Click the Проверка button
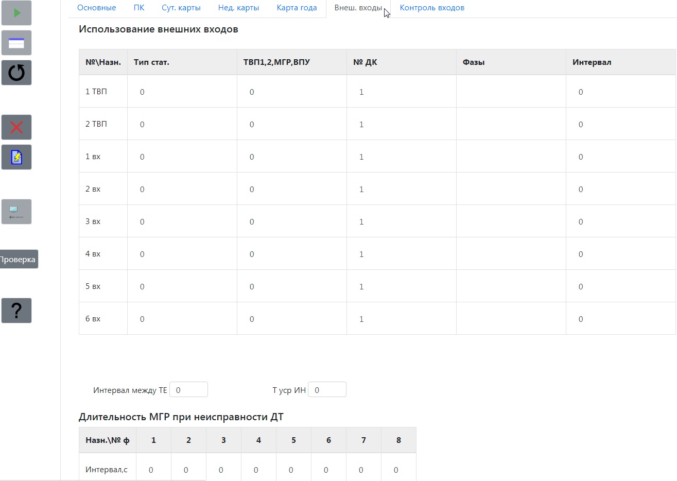This screenshot has width=677, height=481. [x=18, y=259]
